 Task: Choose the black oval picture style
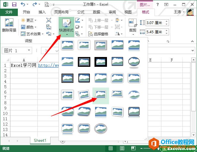(134, 62)
